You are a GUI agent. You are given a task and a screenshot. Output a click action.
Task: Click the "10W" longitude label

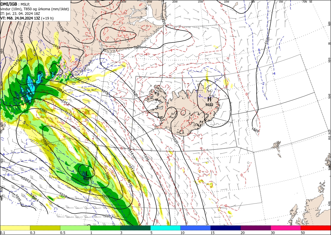[x=226, y=2]
